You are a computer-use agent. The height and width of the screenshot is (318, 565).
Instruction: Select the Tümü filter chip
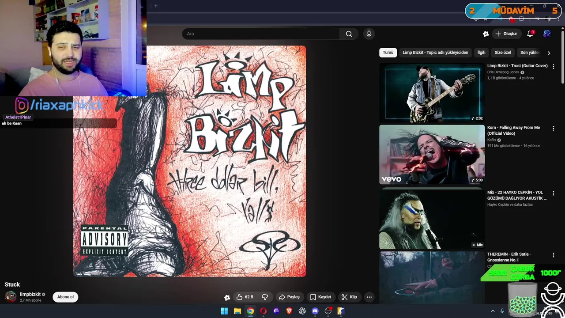point(388,53)
